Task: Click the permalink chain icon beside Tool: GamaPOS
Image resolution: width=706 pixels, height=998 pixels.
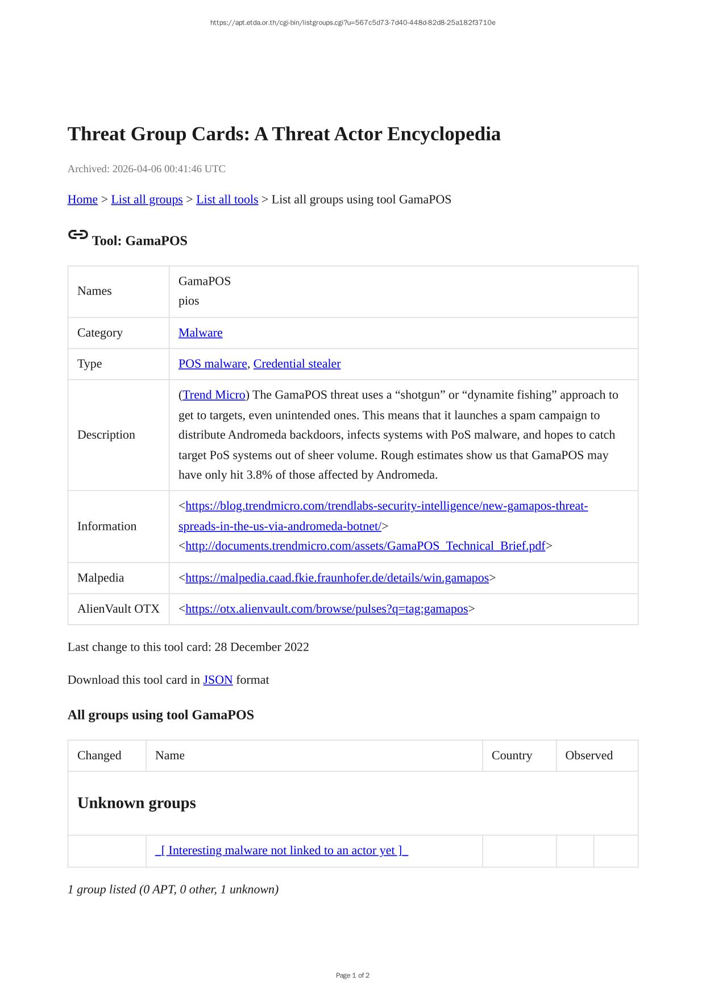Action: [78, 235]
